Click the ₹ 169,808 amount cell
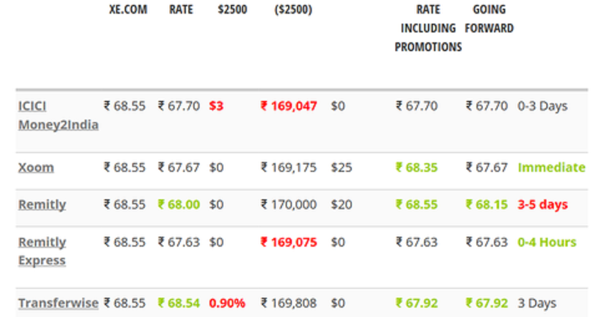Image resolution: width=605 pixels, height=317 pixels. (x=289, y=303)
